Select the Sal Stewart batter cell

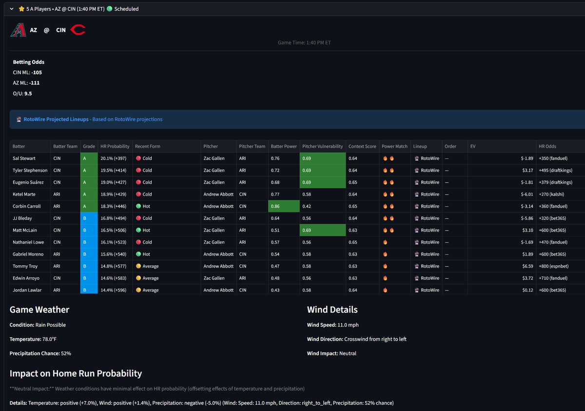point(30,158)
